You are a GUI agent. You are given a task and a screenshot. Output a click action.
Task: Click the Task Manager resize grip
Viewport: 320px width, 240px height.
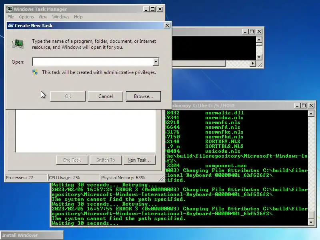[x=162, y=178]
